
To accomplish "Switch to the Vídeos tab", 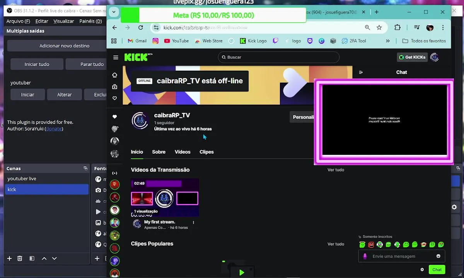I will click(183, 152).
